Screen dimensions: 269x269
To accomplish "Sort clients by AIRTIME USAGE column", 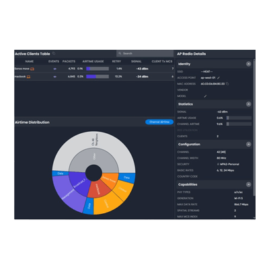I will (x=93, y=61).
